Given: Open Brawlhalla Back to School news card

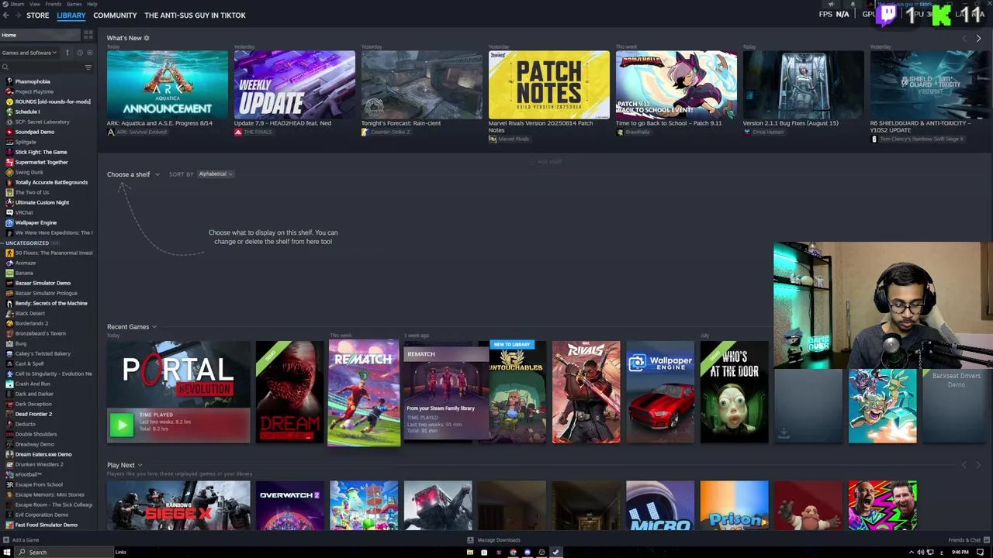Looking at the screenshot, I should click(676, 84).
